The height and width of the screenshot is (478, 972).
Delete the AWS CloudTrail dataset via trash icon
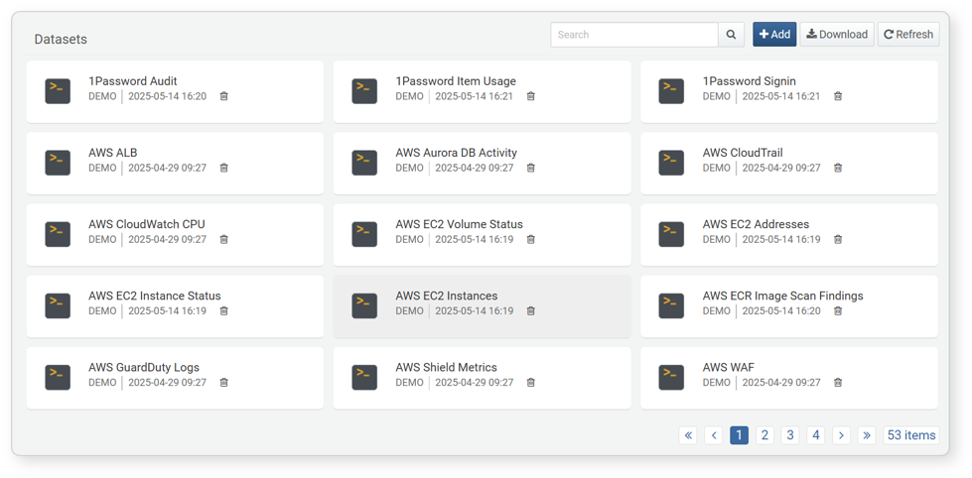(838, 168)
